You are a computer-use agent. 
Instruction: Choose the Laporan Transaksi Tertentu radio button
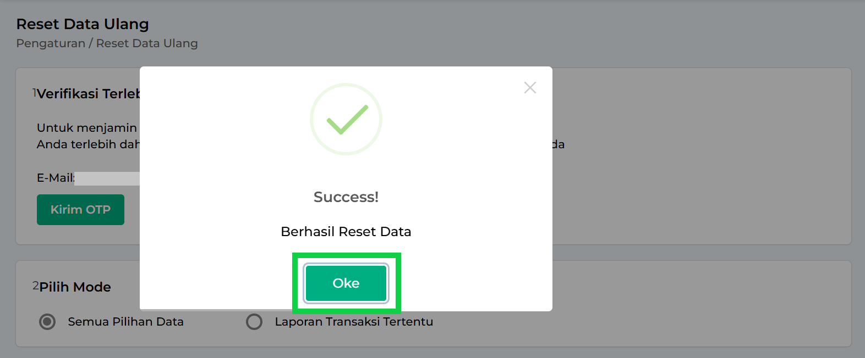(254, 322)
